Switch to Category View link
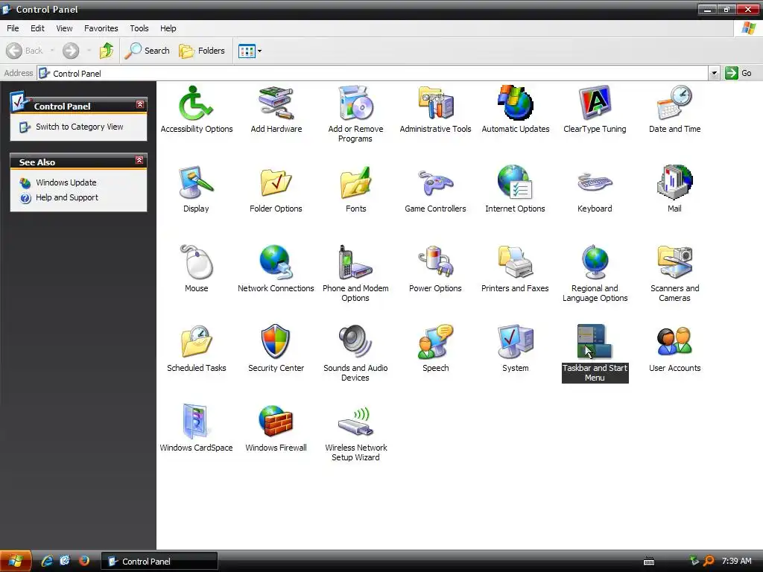 pyautogui.click(x=79, y=127)
